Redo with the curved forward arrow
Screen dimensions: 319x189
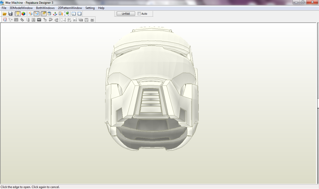(56, 20)
